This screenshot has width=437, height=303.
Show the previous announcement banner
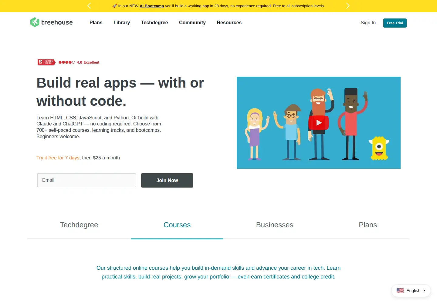tap(89, 6)
